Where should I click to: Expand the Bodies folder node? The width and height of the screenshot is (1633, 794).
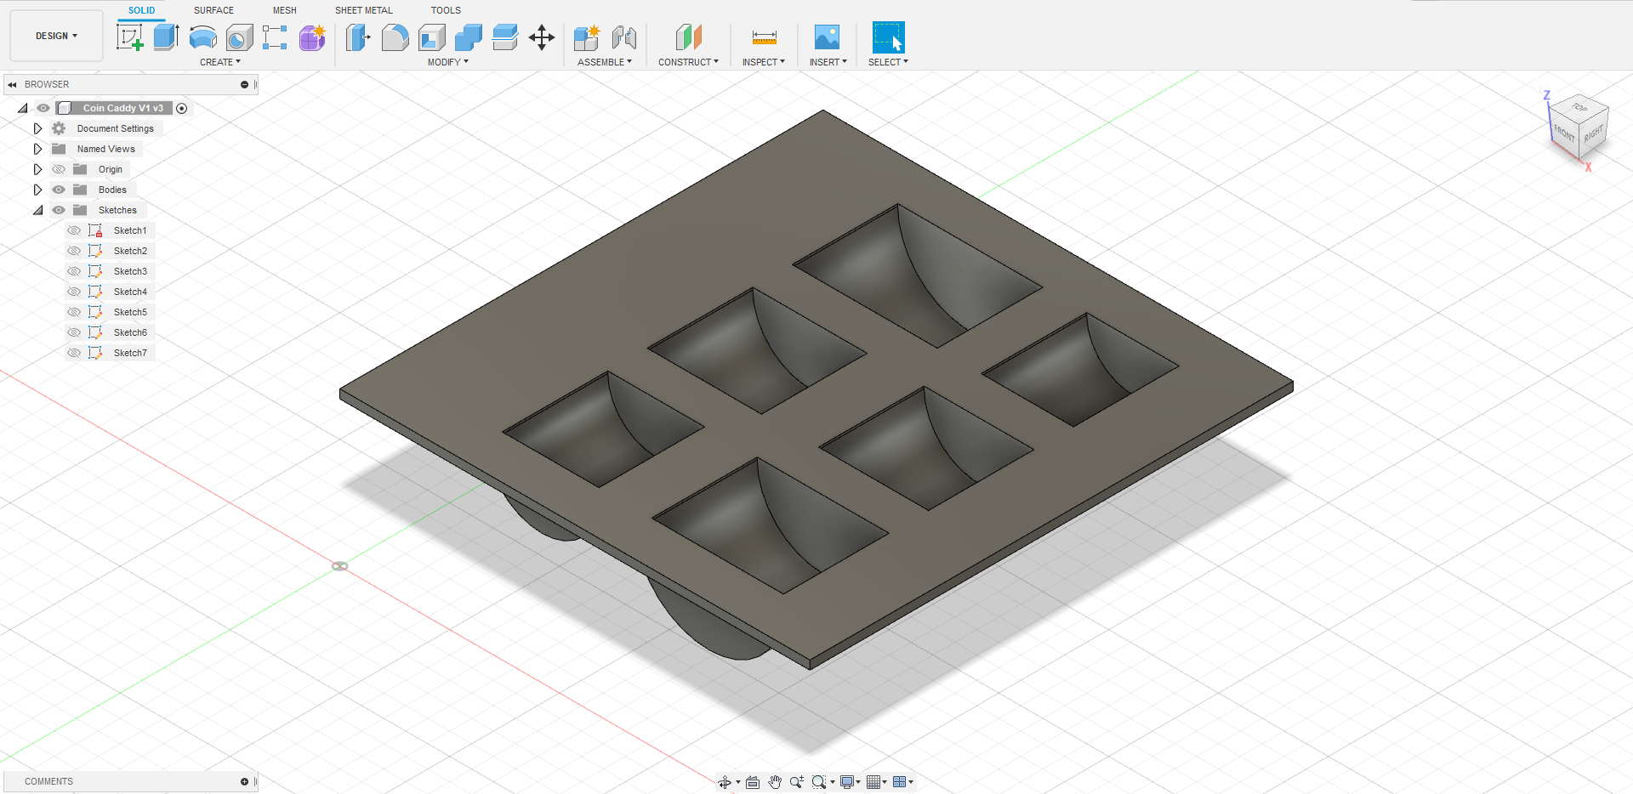(x=37, y=190)
